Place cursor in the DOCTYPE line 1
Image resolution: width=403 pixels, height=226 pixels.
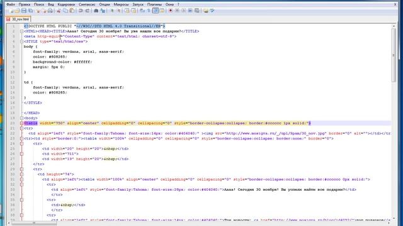(94, 26)
